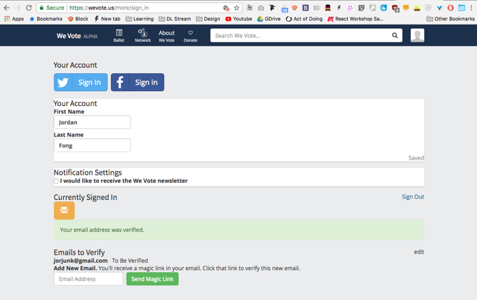
Task: Expand the DL Stream bookmarks folder
Action: [x=175, y=19]
